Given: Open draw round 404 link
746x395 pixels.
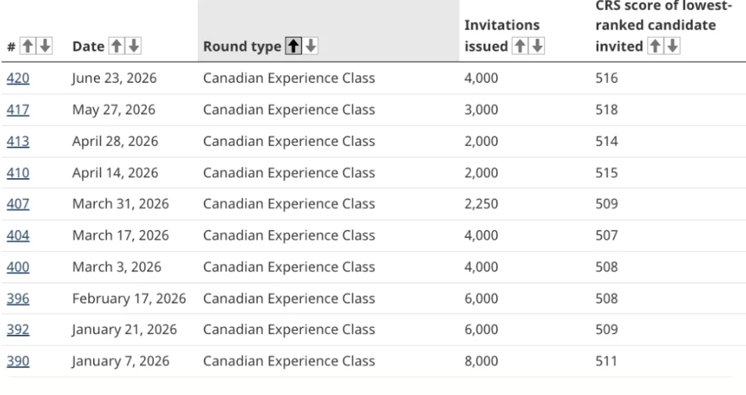Looking at the screenshot, I should (18, 235).
